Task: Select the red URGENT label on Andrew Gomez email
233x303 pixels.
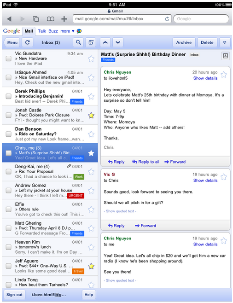Action: (x=76, y=196)
